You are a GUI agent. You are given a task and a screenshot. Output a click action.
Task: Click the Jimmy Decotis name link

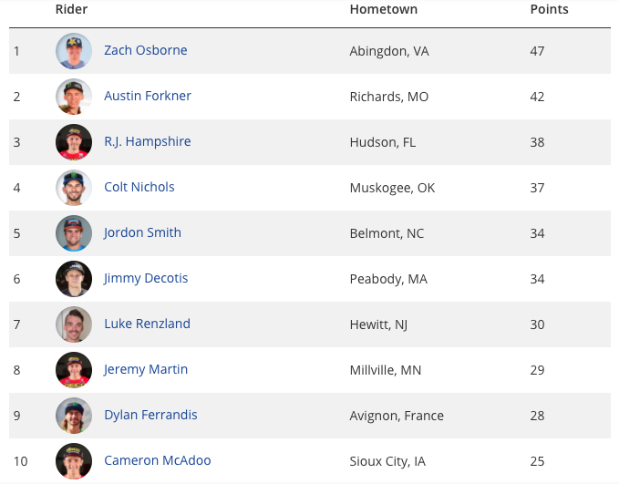coord(146,278)
